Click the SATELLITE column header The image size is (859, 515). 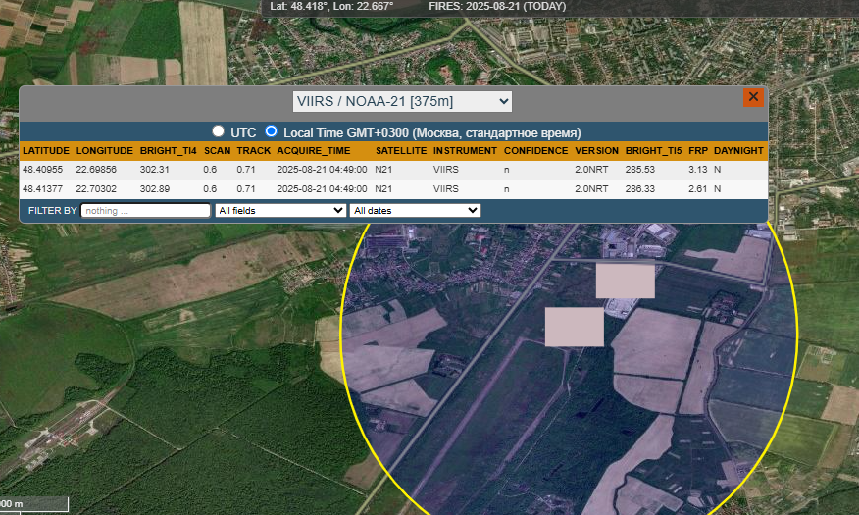pos(401,151)
